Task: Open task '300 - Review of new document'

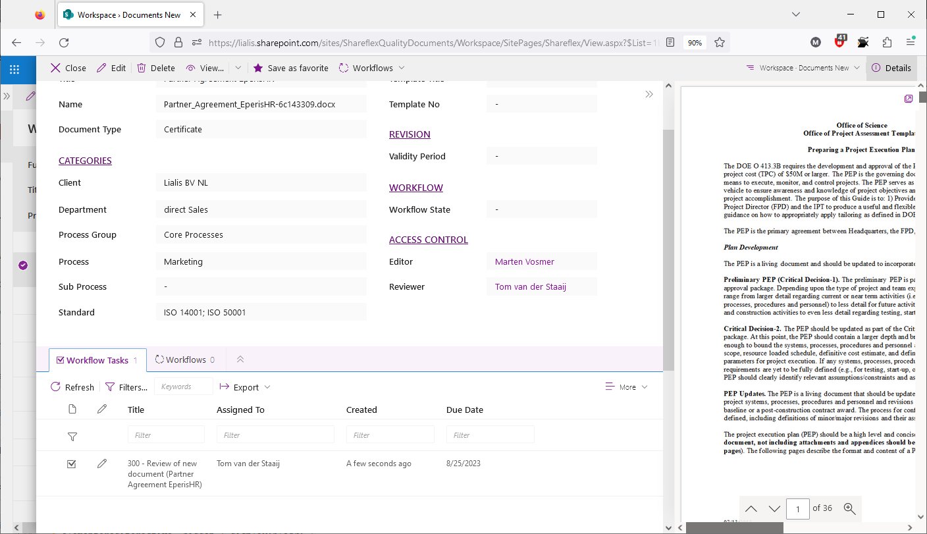Action: (165, 474)
